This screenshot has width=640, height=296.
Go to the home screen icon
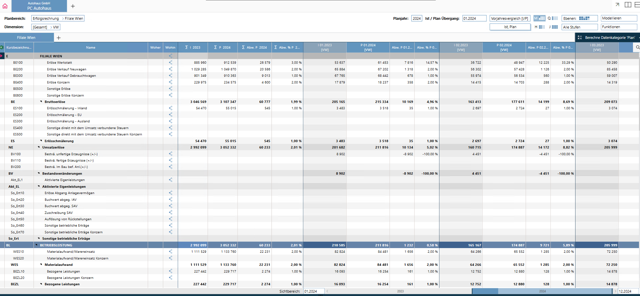(x=5, y=6)
